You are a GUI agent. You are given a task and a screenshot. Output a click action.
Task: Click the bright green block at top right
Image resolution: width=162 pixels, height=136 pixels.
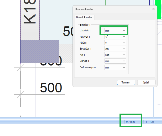tap(158, 9)
